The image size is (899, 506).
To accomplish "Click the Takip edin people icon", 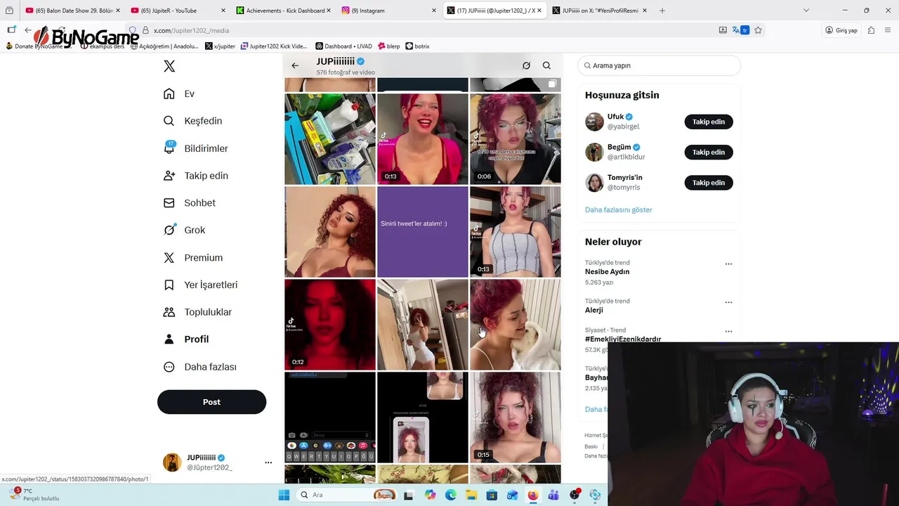I will (x=169, y=176).
